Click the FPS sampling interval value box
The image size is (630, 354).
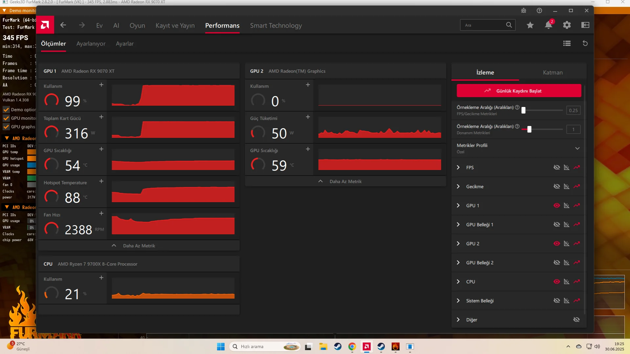(573, 110)
